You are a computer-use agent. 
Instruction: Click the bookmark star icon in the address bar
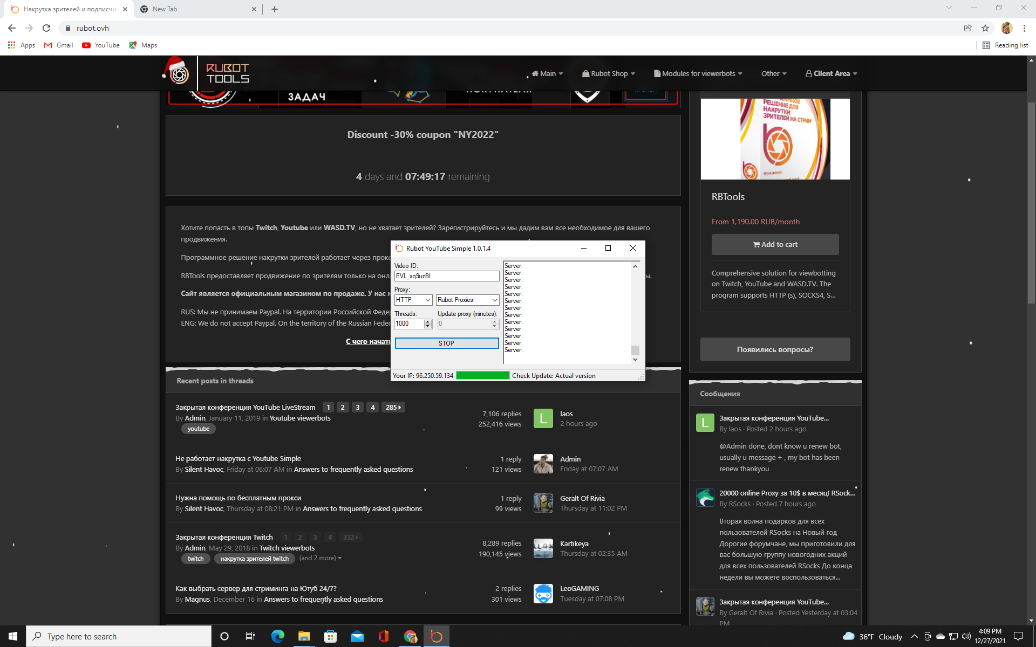click(985, 28)
